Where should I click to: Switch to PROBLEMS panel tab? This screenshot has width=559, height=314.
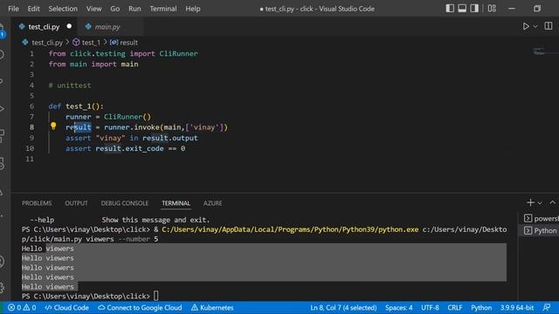[37, 203]
